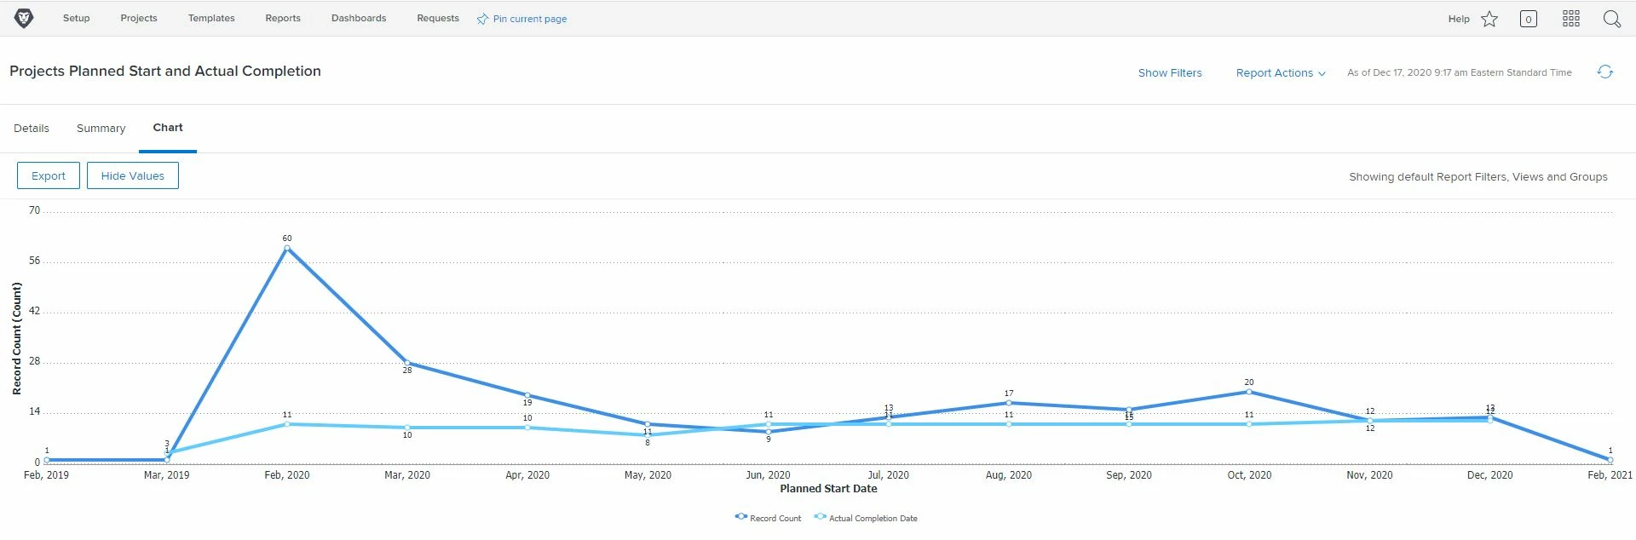The image size is (1636, 540).
Task: Open Reports in top navigation
Action: (x=283, y=18)
